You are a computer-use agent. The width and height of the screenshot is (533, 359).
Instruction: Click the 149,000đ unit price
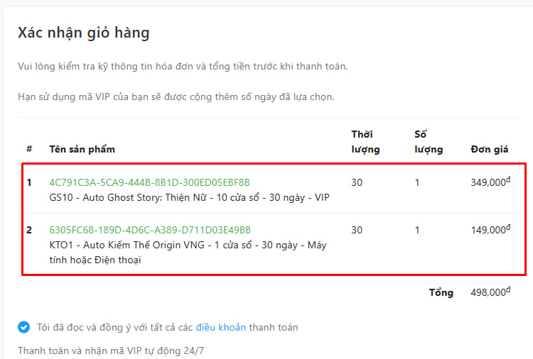click(x=490, y=229)
